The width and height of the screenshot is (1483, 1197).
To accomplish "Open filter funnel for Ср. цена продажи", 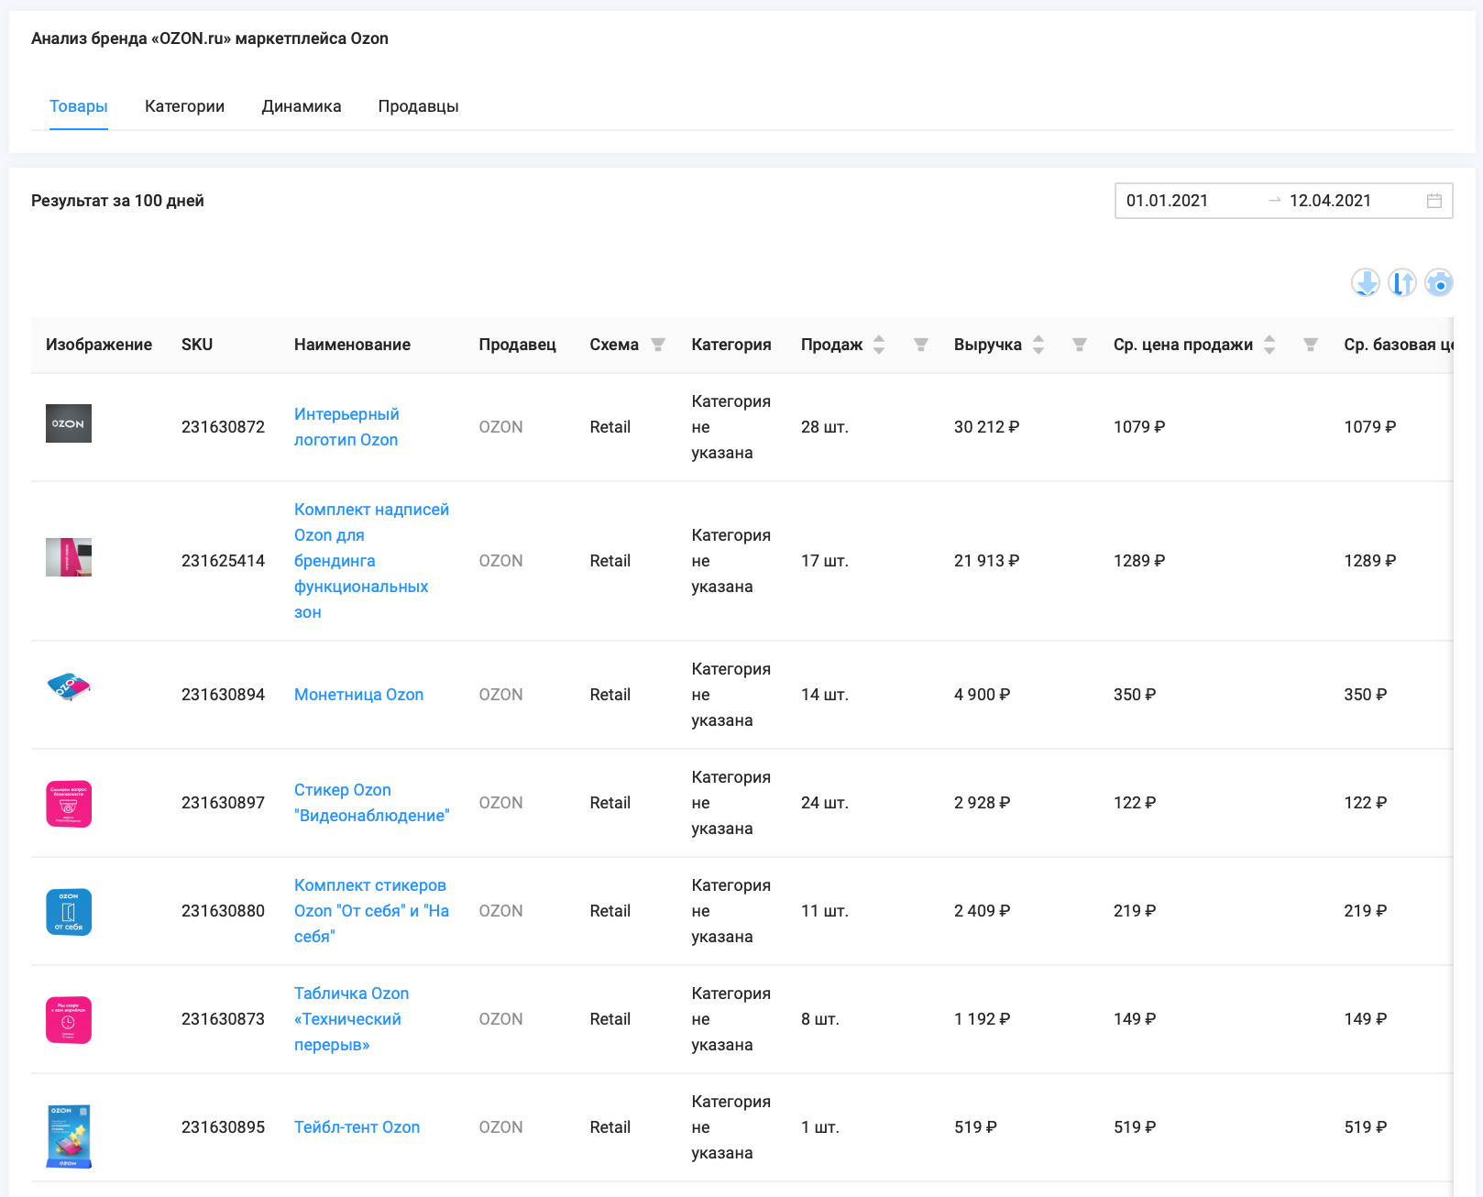I will (1311, 345).
